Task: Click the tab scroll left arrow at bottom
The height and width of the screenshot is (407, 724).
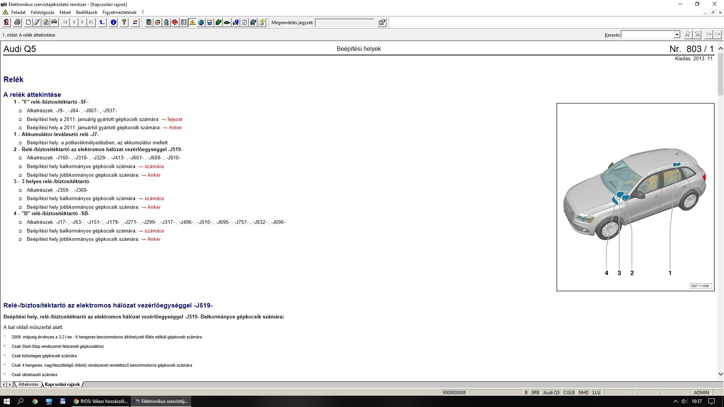Action: [x=4, y=384]
